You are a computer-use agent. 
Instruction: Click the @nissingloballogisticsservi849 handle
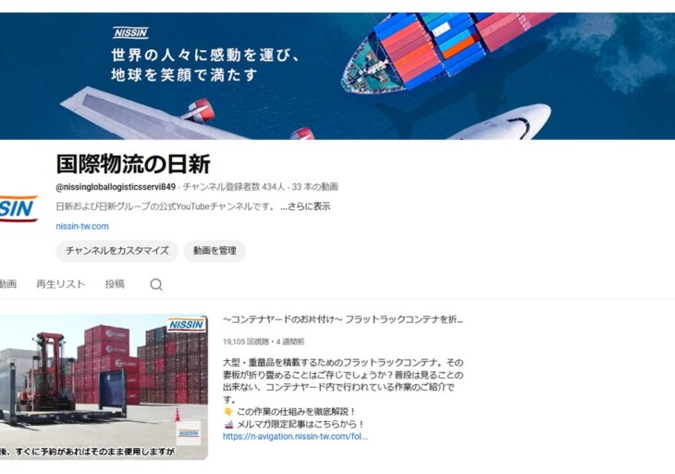116,187
